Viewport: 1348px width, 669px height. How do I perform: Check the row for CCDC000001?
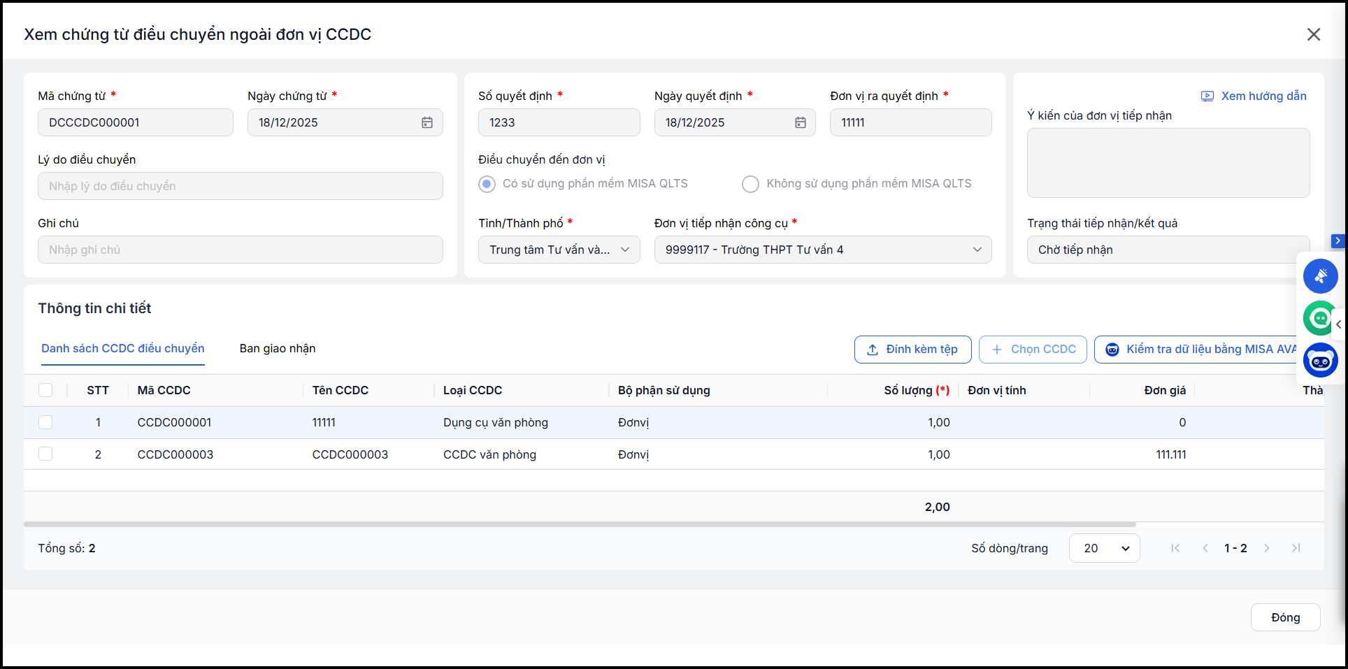click(45, 422)
